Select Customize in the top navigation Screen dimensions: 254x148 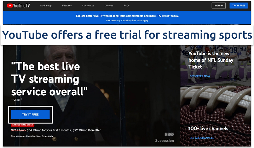(88, 6)
